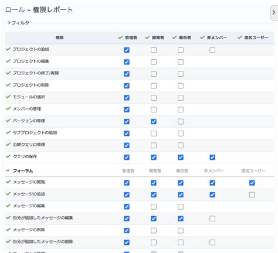Click green checkmark beside 報告者 column header

[x=174, y=37]
